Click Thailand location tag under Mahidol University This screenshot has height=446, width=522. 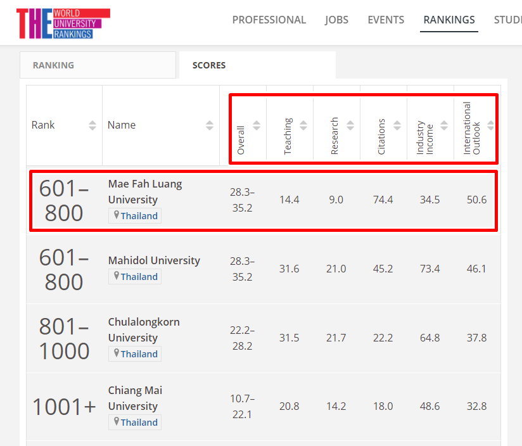(x=139, y=277)
